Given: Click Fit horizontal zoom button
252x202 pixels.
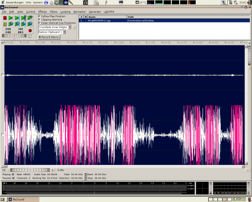Looking at the screenshot, I should [4, 170].
